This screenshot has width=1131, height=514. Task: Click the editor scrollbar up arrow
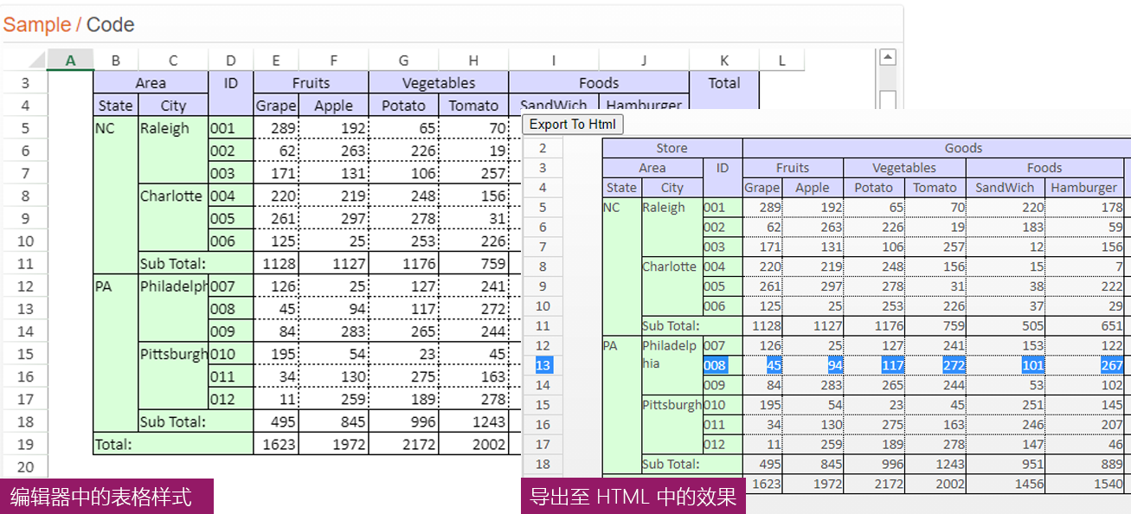tap(887, 57)
